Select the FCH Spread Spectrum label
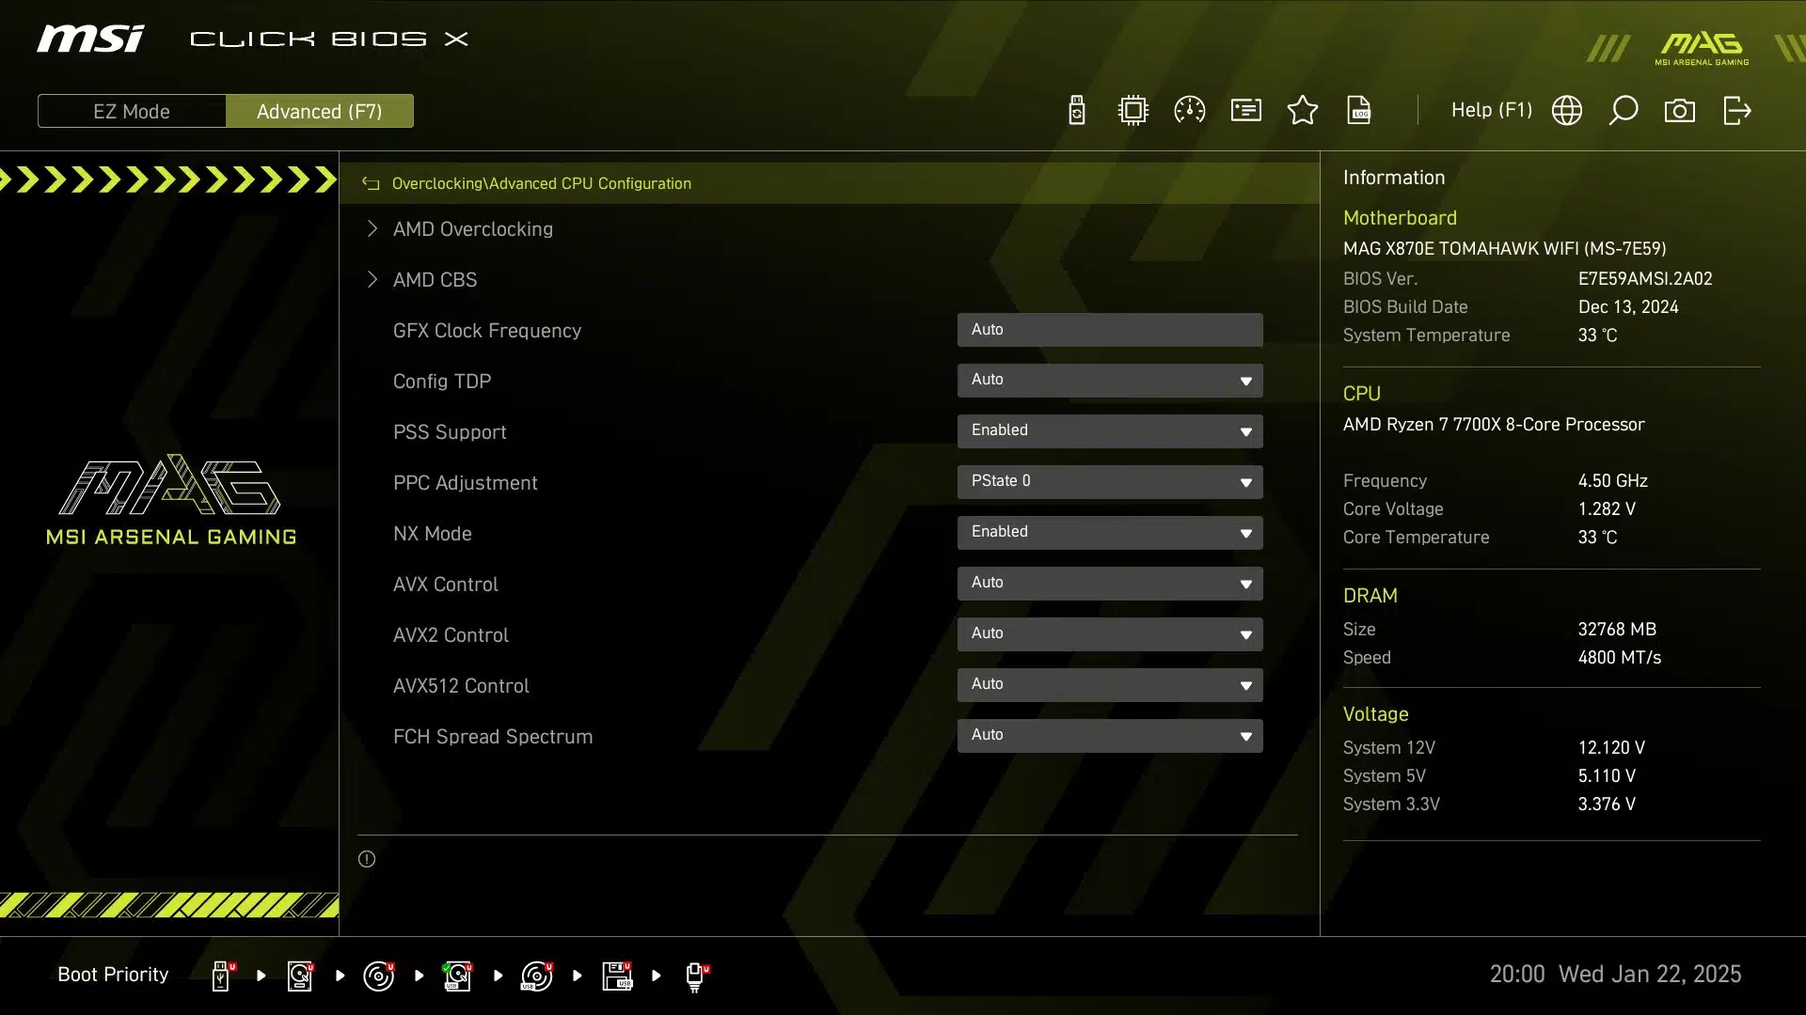Viewport: 1806px width, 1015px height. coord(493,737)
